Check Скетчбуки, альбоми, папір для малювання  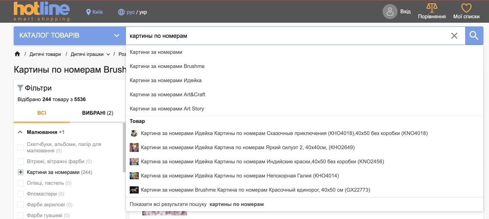pos(21,147)
